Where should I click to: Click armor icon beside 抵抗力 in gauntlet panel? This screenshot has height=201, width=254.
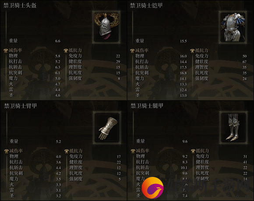click(67, 151)
